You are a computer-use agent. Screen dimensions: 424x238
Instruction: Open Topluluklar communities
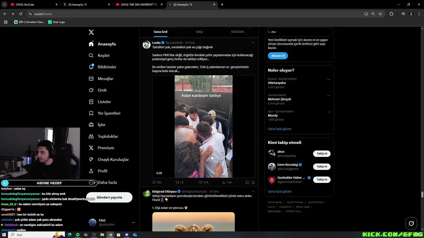pyautogui.click(x=103, y=137)
